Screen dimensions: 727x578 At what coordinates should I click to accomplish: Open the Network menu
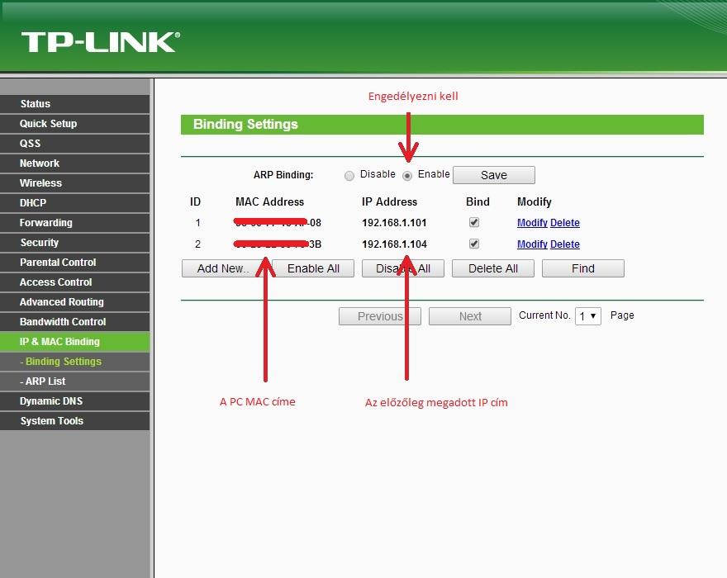[74, 163]
